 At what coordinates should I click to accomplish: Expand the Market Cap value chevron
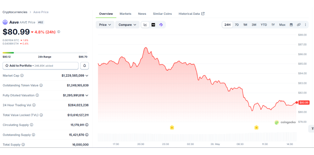click(x=87, y=76)
